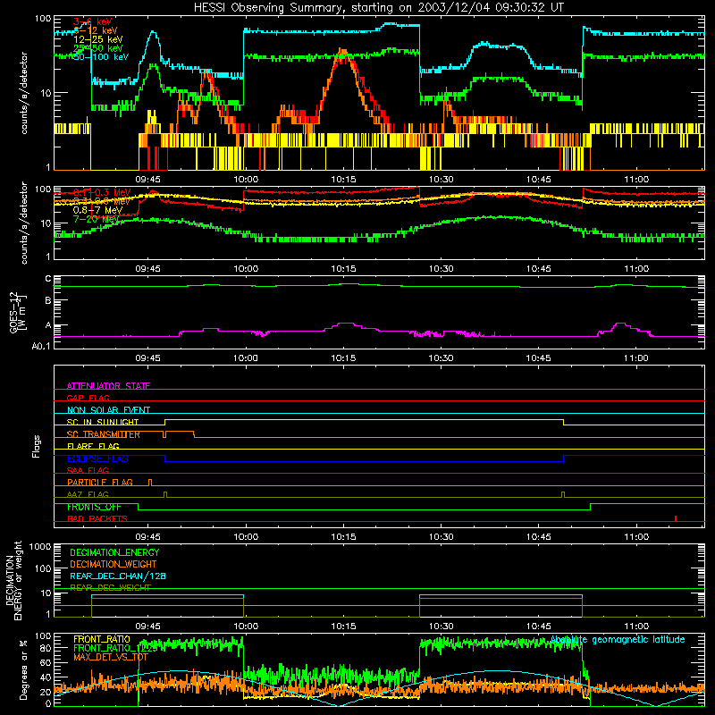Image resolution: width=715 pixels, height=715 pixels.
Task: Select the 'Absolute geomagnetic latitude' label
Action: (618, 639)
